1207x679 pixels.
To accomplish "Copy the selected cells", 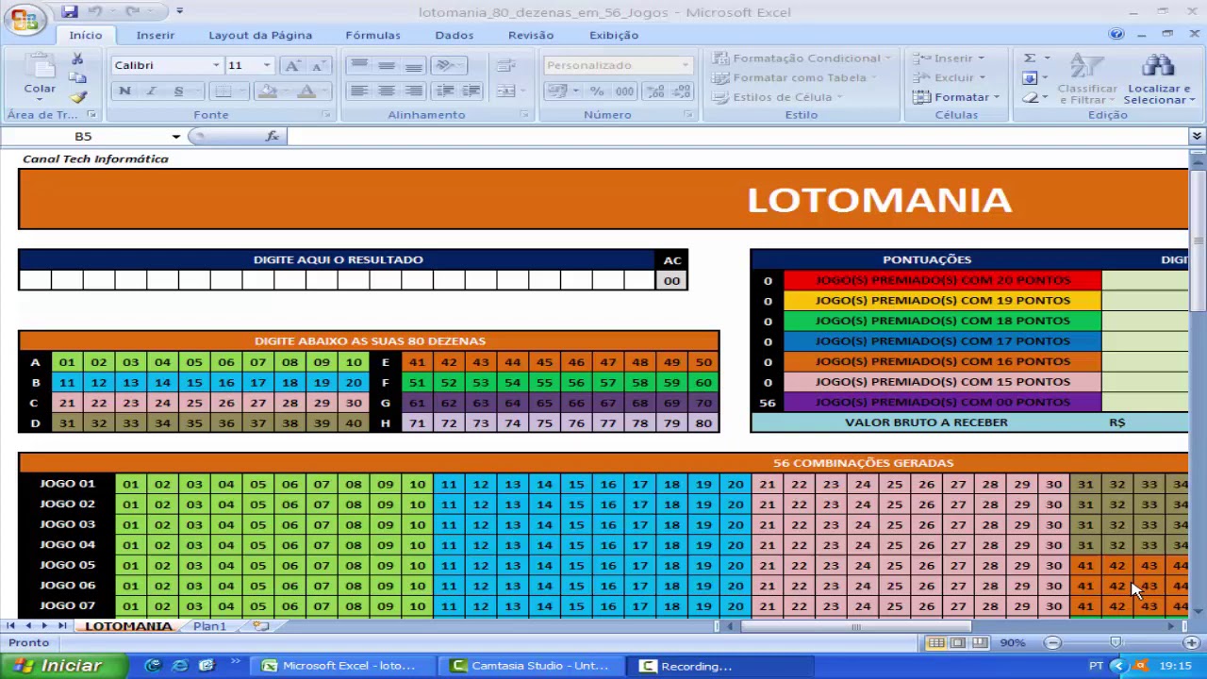I will coord(78,78).
